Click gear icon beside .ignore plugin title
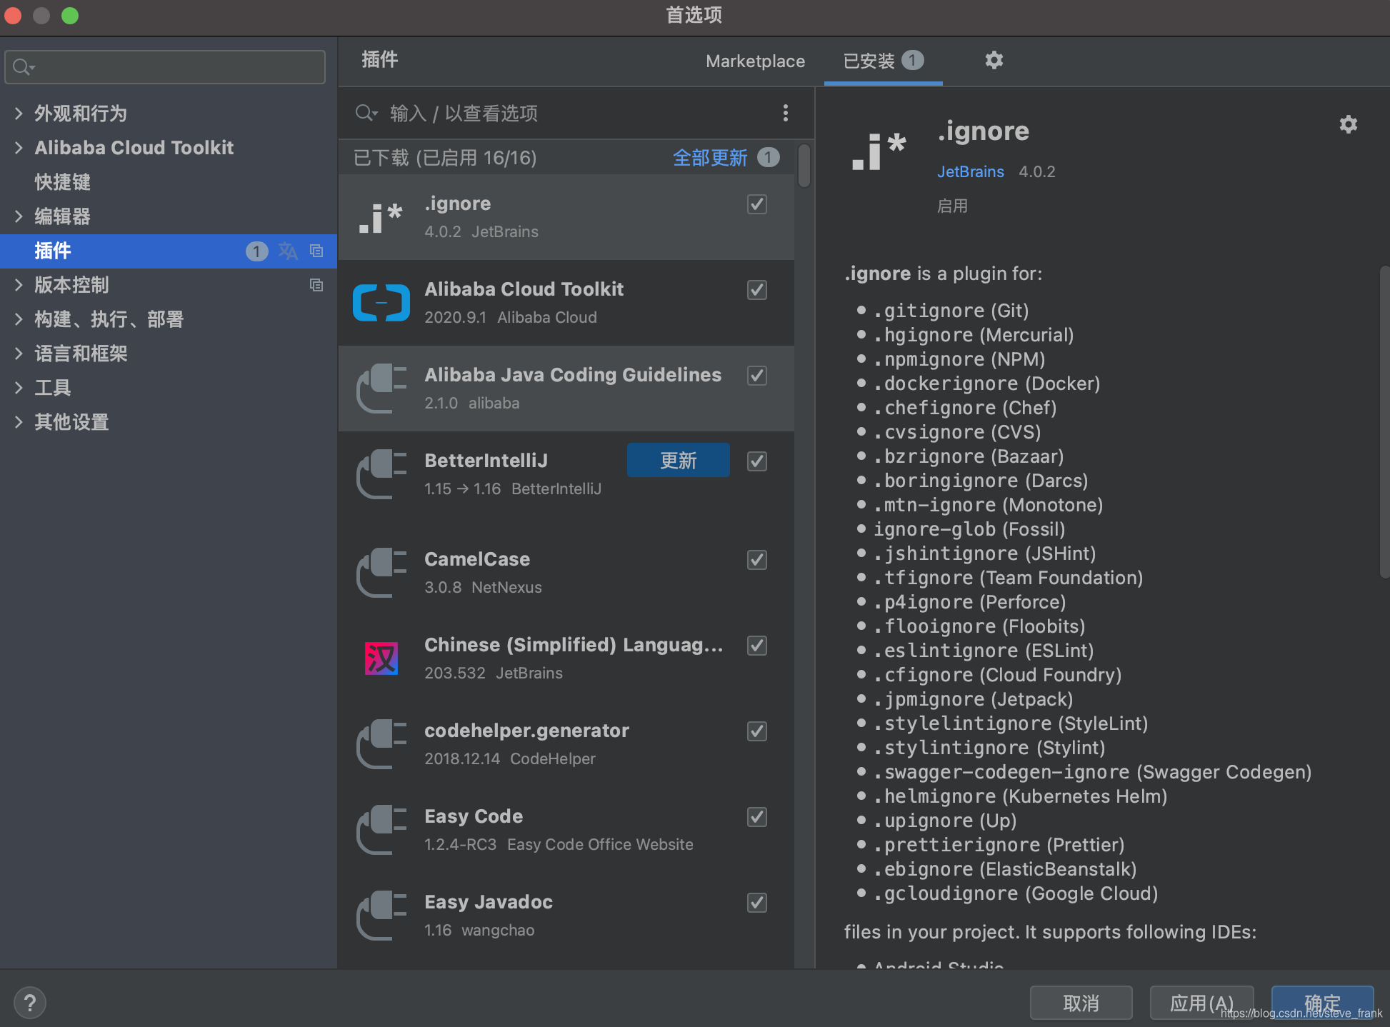The height and width of the screenshot is (1027, 1390). [x=1348, y=124]
